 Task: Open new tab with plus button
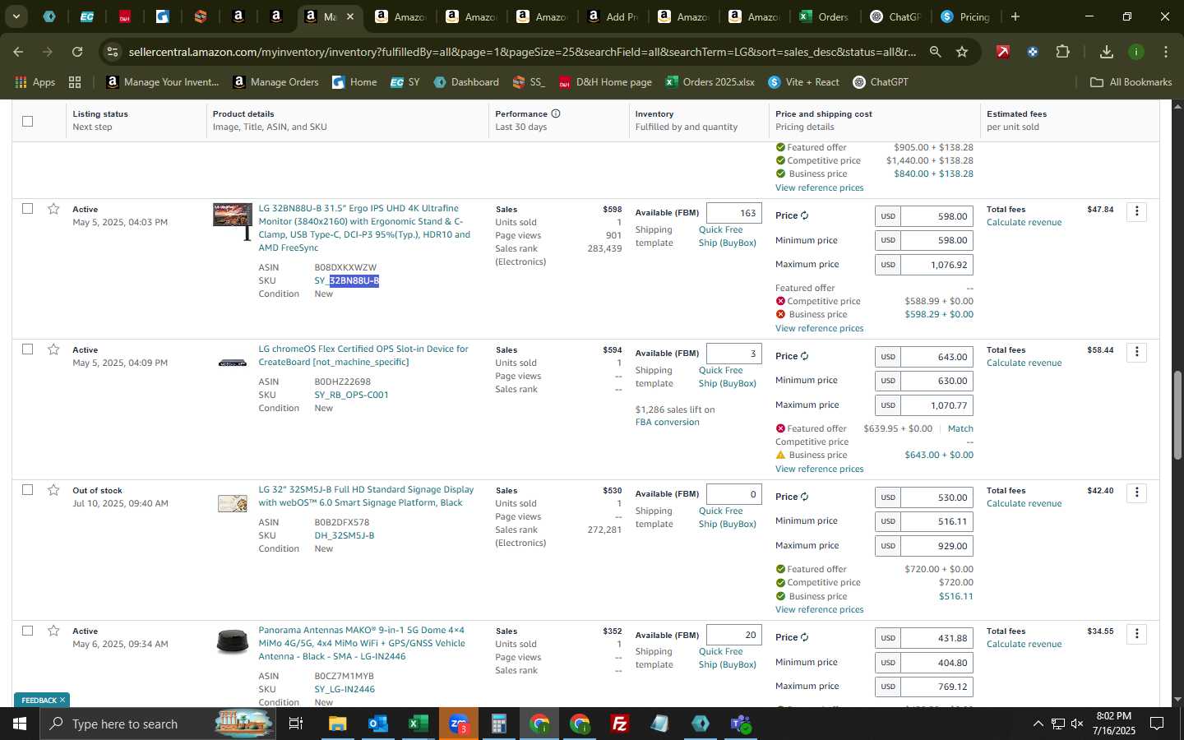tap(1015, 16)
